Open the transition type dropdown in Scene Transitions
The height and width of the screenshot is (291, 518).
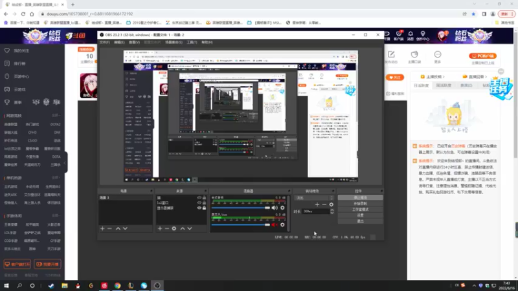click(314, 198)
